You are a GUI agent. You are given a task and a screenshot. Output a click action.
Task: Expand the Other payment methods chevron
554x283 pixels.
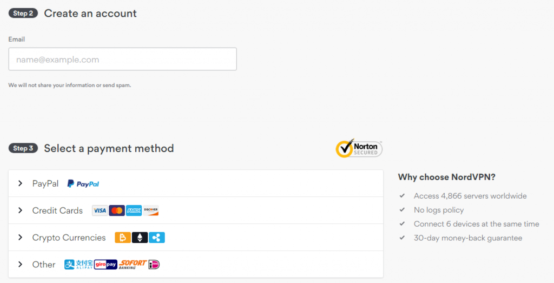click(20, 264)
